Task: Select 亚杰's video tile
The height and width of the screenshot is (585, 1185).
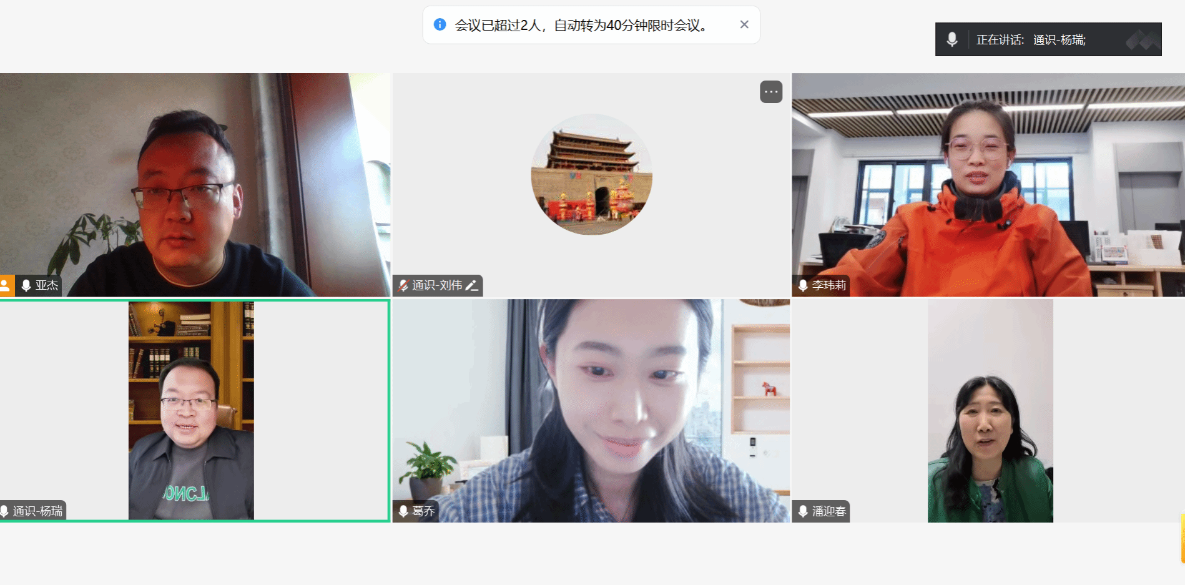Action: tap(195, 185)
